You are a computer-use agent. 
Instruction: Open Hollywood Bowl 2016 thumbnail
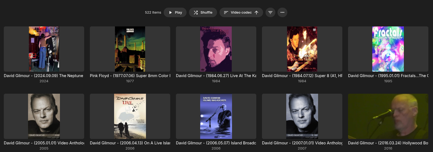click(x=388, y=116)
